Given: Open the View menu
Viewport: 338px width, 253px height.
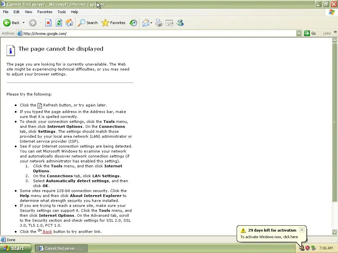Looking at the screenshot, I should (28, 12).
